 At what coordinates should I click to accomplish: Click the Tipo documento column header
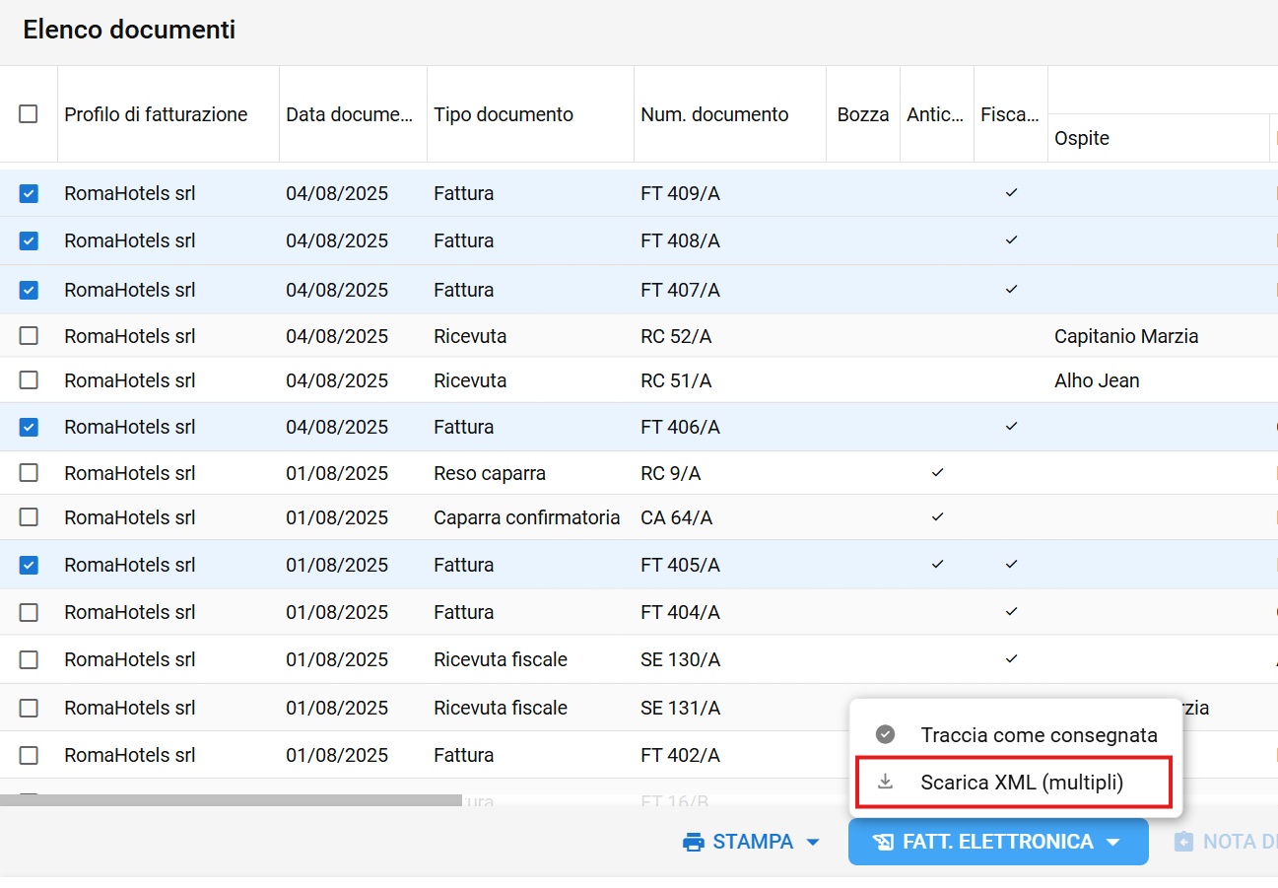(x=504, y=114)
